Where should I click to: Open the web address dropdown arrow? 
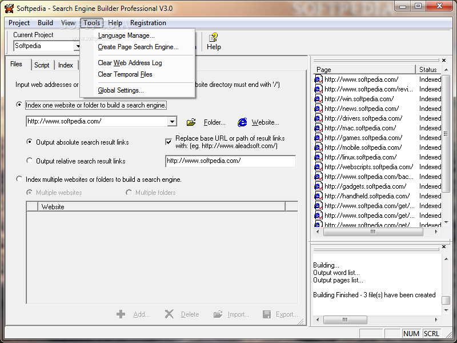(x=173, y=121)
